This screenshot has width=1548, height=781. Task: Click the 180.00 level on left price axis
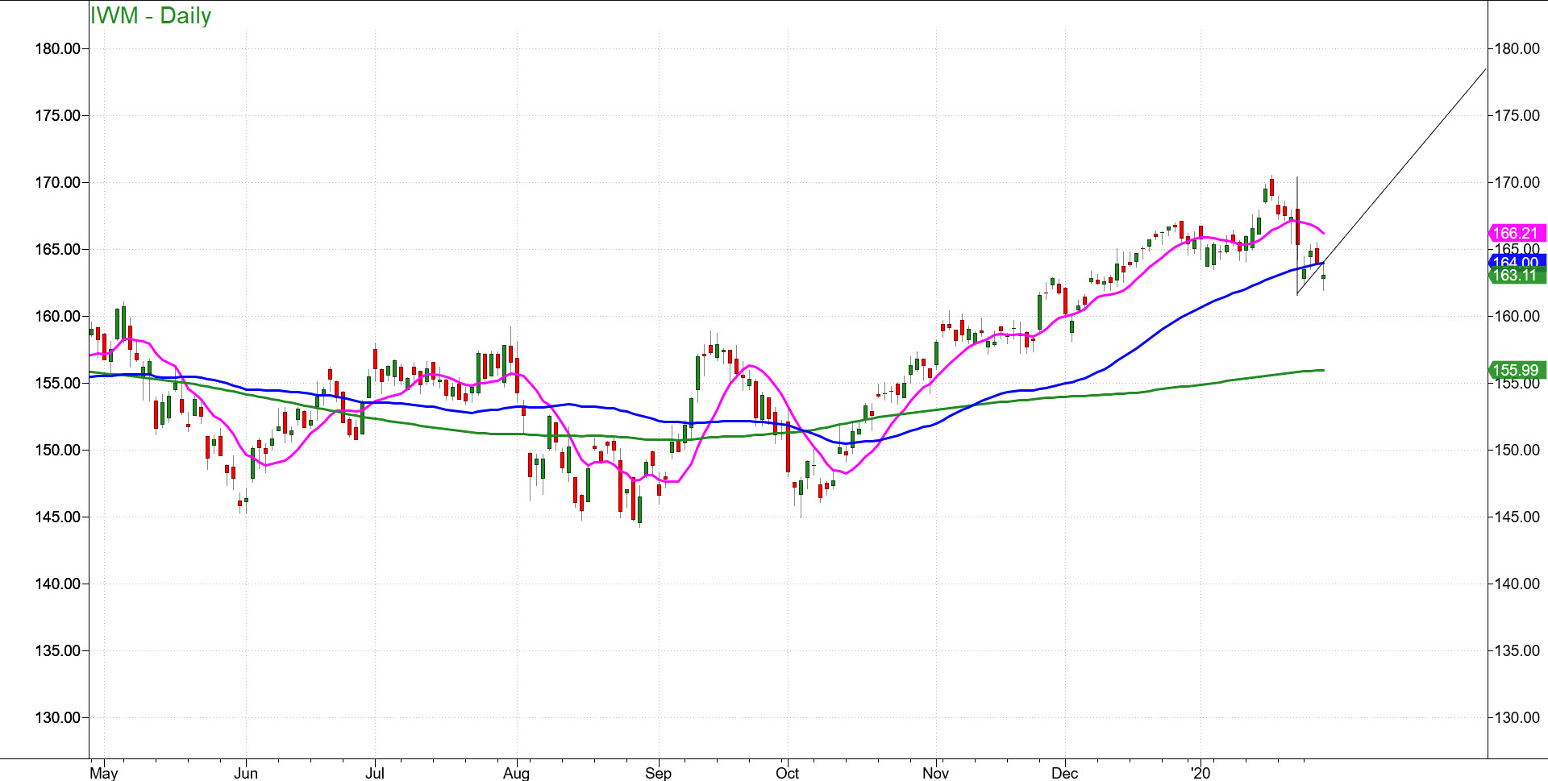coord(57,48)
